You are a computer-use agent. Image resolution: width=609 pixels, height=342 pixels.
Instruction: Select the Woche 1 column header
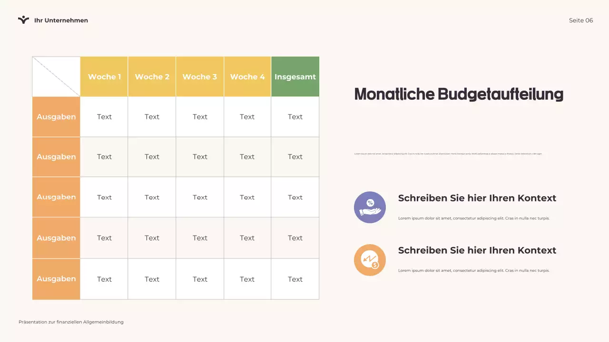(x=104, y=76)
